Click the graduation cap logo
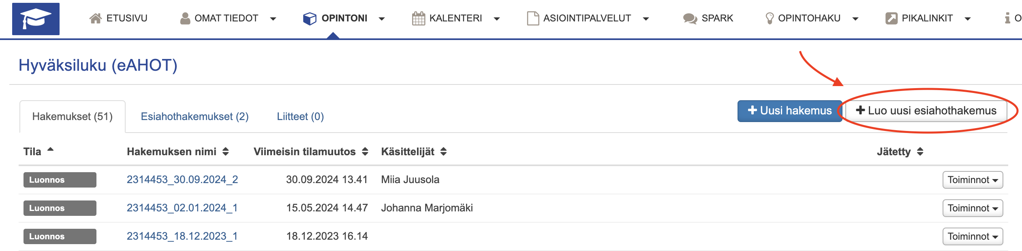The width and height of the screenshot is (1022, 251). pyautogui.click(x=36, y=19)
